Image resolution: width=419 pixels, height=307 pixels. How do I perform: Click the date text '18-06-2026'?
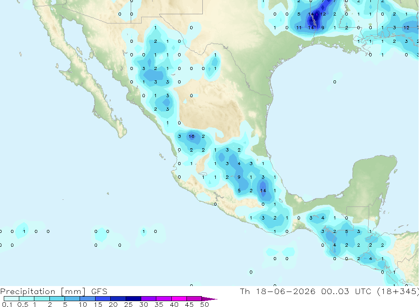[x=286, y=291]
